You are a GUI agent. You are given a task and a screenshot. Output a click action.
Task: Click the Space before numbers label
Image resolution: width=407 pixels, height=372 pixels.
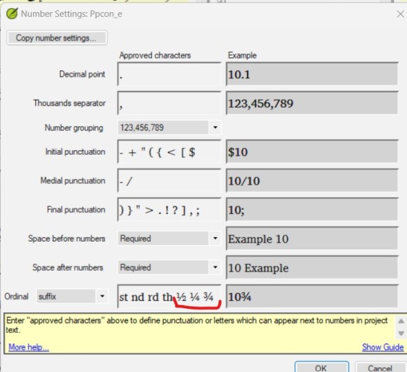pos(66,238)
